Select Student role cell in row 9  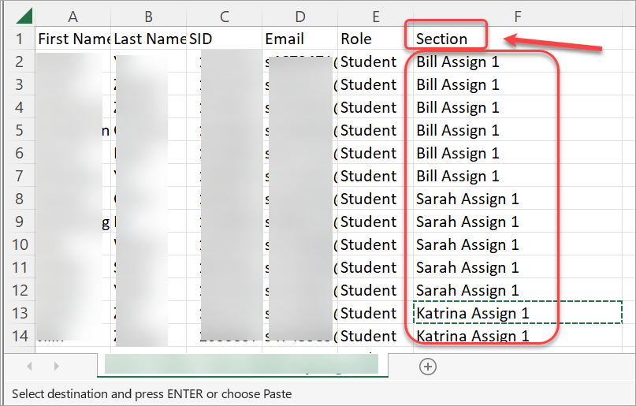coord(376,221)
